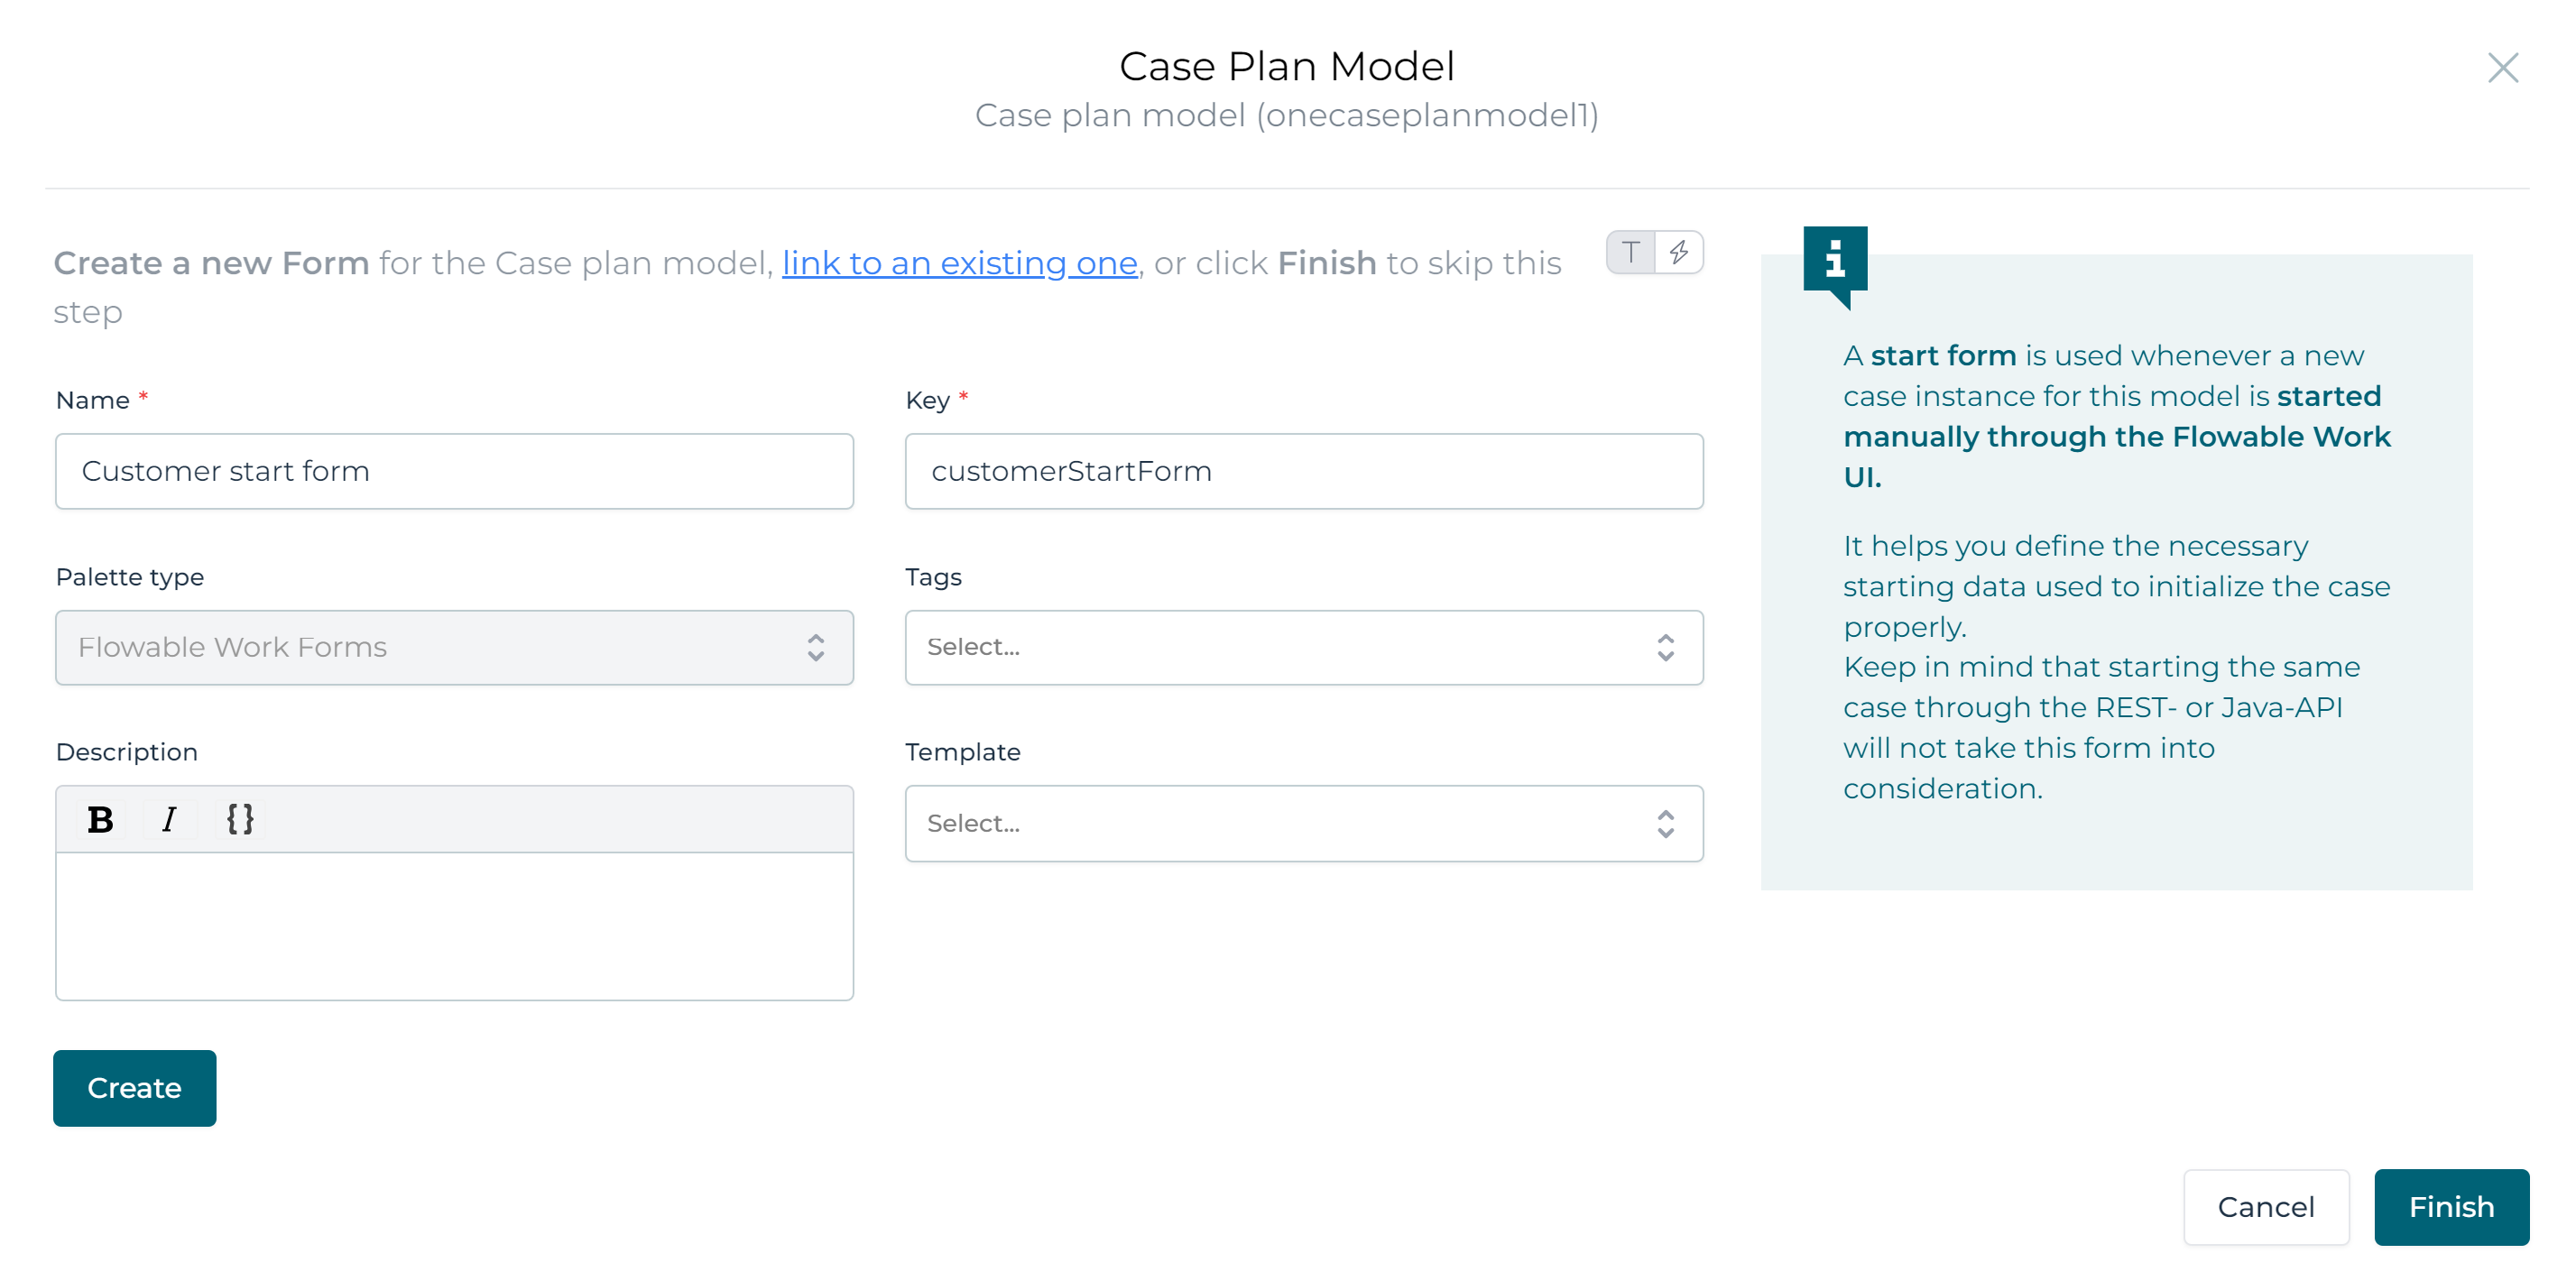
Task: Apply italic formatting in the description editor
Action: point(169,819)
